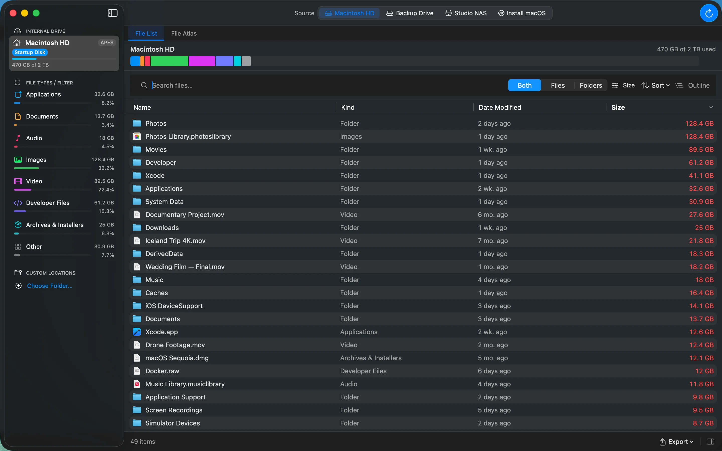
Task: Click the green segment in usage bar
Action: pos(169,61)
